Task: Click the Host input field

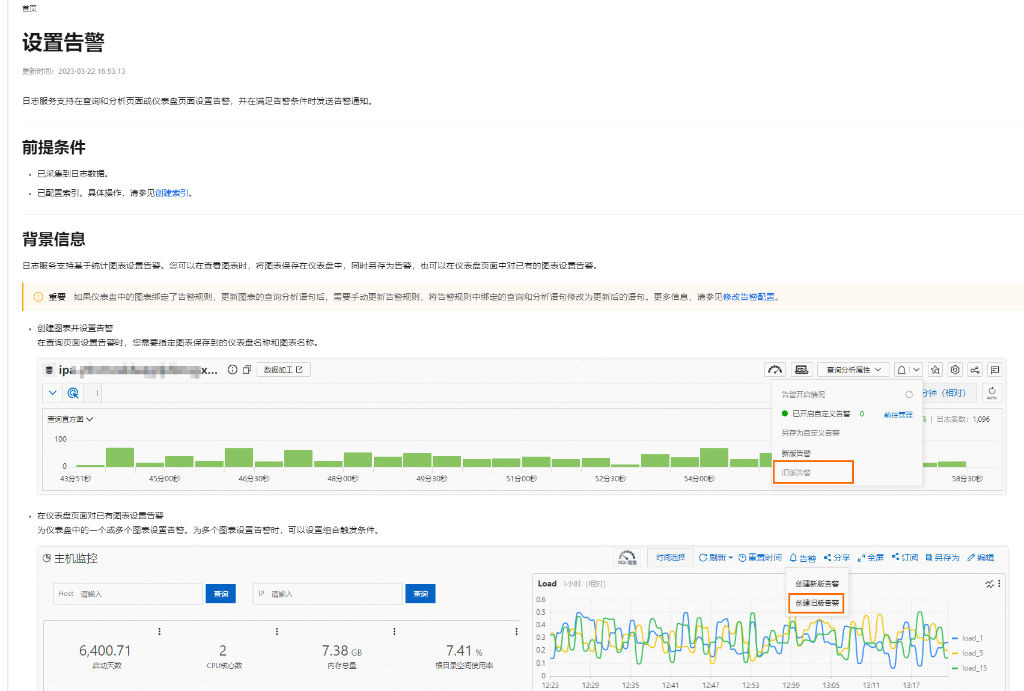Action: click(x=127, y=594)
